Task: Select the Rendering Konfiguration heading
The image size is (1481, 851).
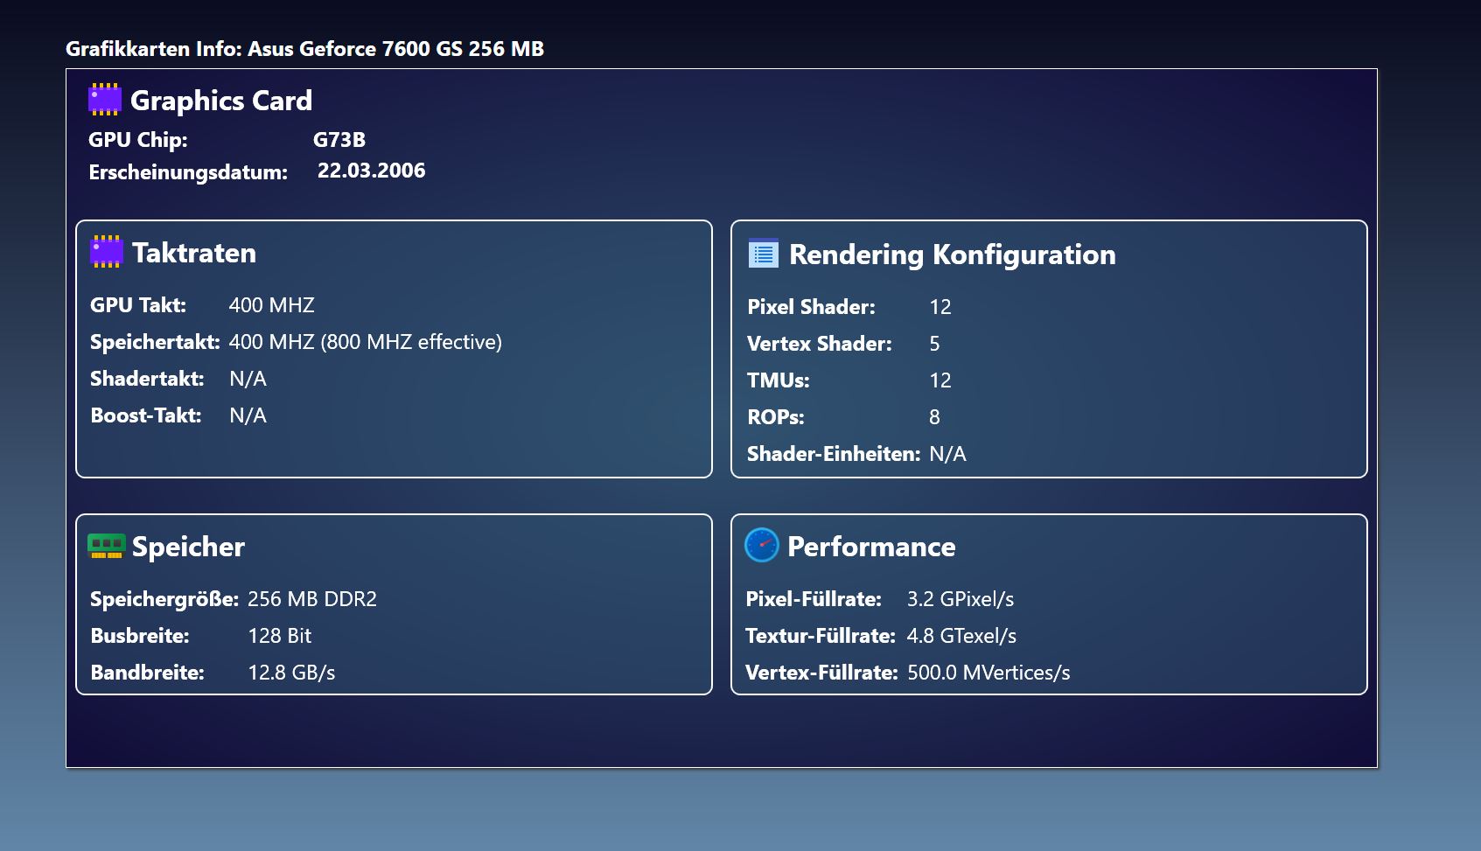Action: pos(953,255)
